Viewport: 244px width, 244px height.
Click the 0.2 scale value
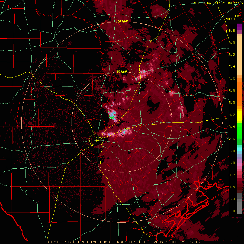pyautogui.click(x=232, y=175)
